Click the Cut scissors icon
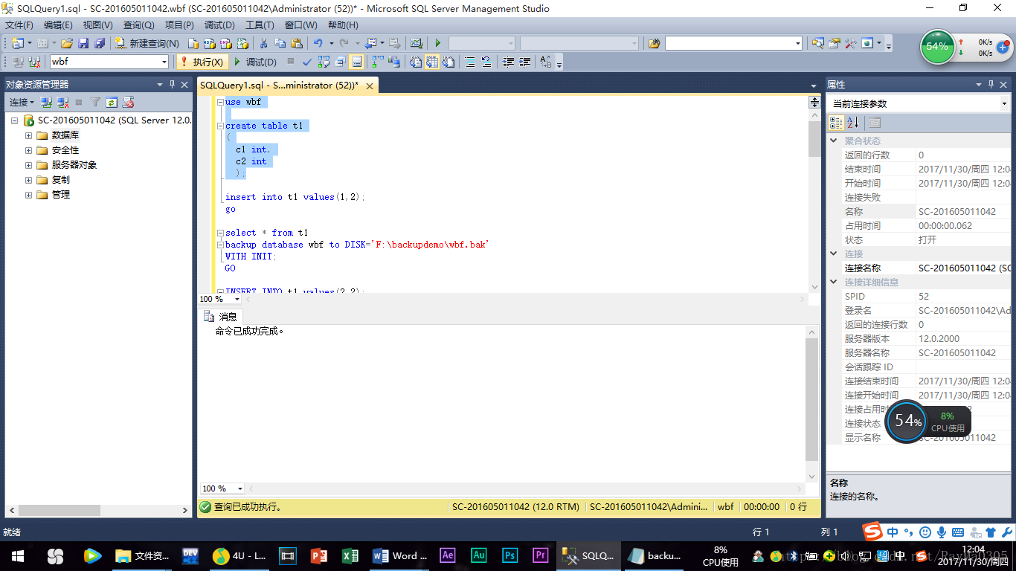The image size is (1016, 571). [x=263, y=43]
